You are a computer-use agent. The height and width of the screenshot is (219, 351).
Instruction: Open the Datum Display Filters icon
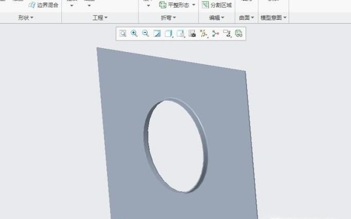click(x=204, y=33)
